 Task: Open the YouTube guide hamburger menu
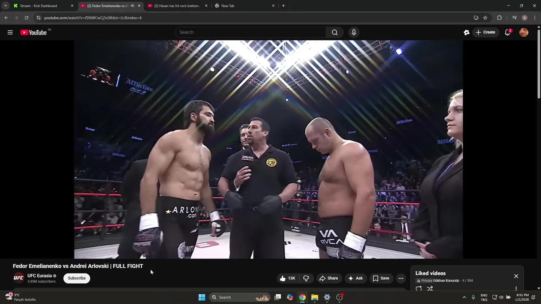[10, 33]
